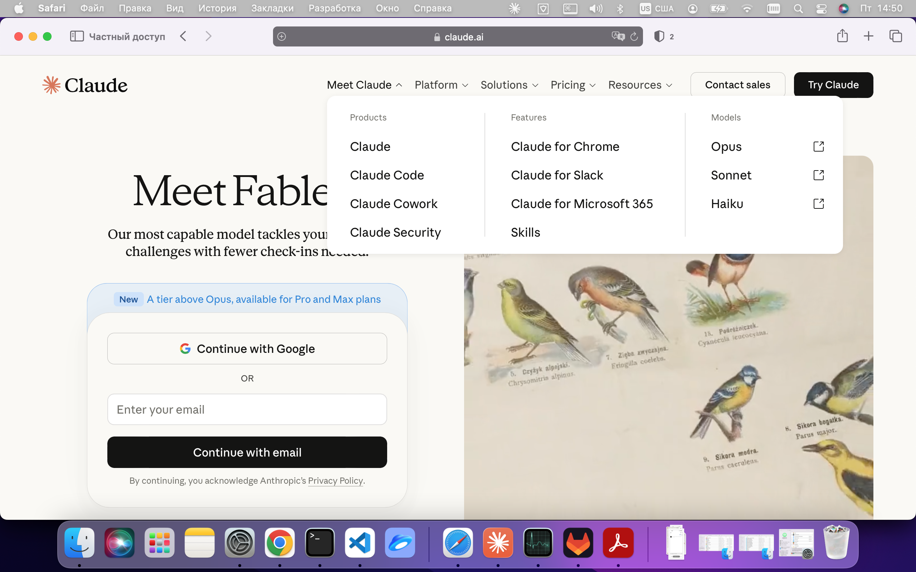Open Launchpad from the Dock

point(160,543)
